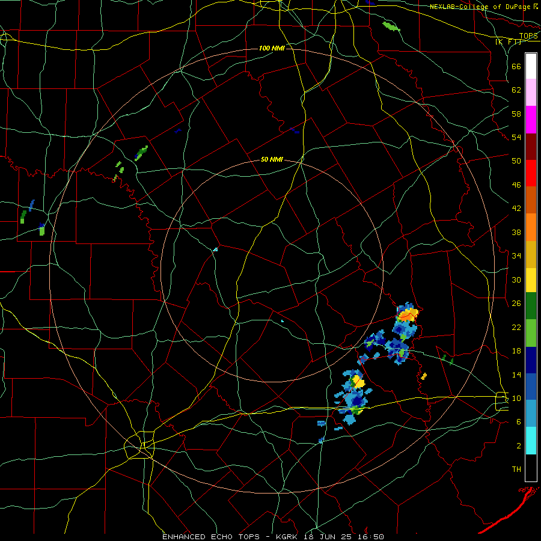
Task: Click the medium blue legend swatch
Action: [x=531, y=387]
